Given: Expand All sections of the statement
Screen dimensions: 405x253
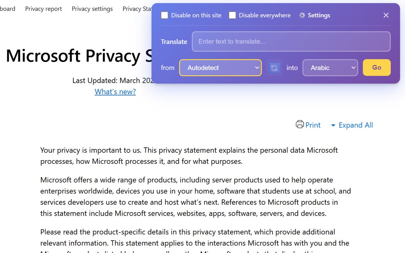Looking at the screenshot, I should coord(356,125).
